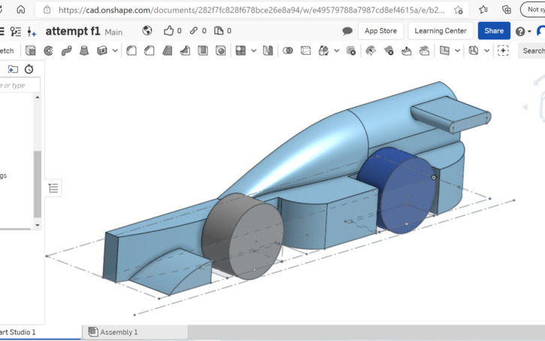This screenshot has height=341, width=545.
Task: Click the Search tools field
Action: click(x=531, y=50)
